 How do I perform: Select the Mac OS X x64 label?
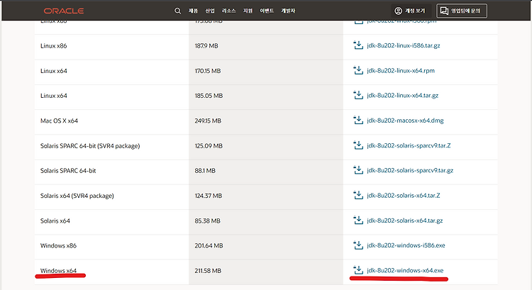point(59,121)
